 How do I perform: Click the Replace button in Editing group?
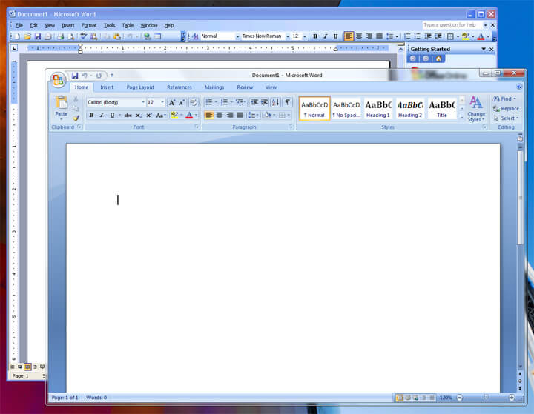[x=506, y=108]
